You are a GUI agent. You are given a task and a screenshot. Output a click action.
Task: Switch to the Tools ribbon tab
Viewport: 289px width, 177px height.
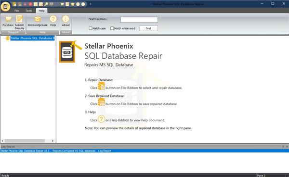[29, 11]
